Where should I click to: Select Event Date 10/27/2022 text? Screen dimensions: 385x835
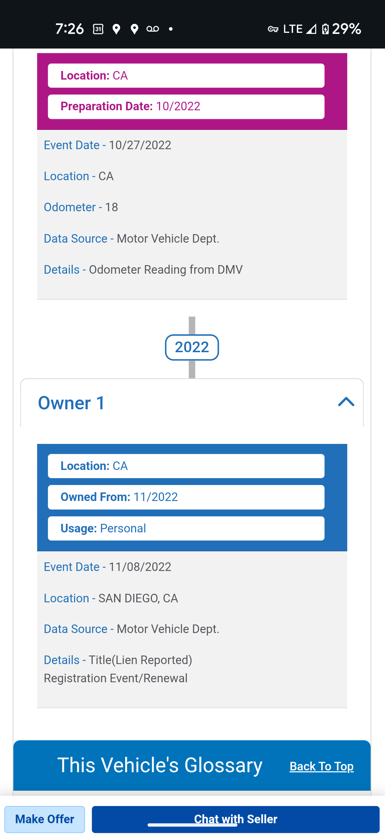tap(107, 145)
